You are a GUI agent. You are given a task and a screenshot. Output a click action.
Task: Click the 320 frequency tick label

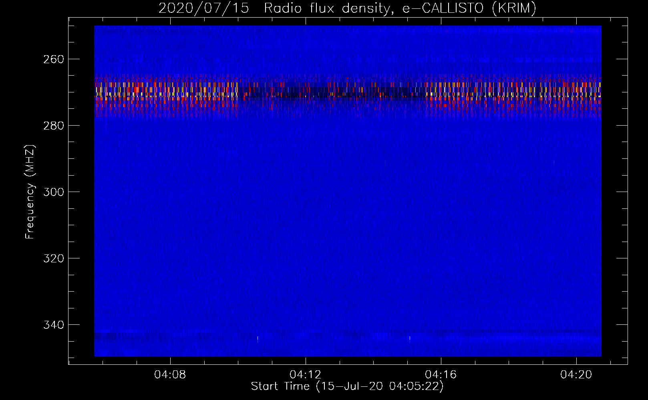point(53,258)
